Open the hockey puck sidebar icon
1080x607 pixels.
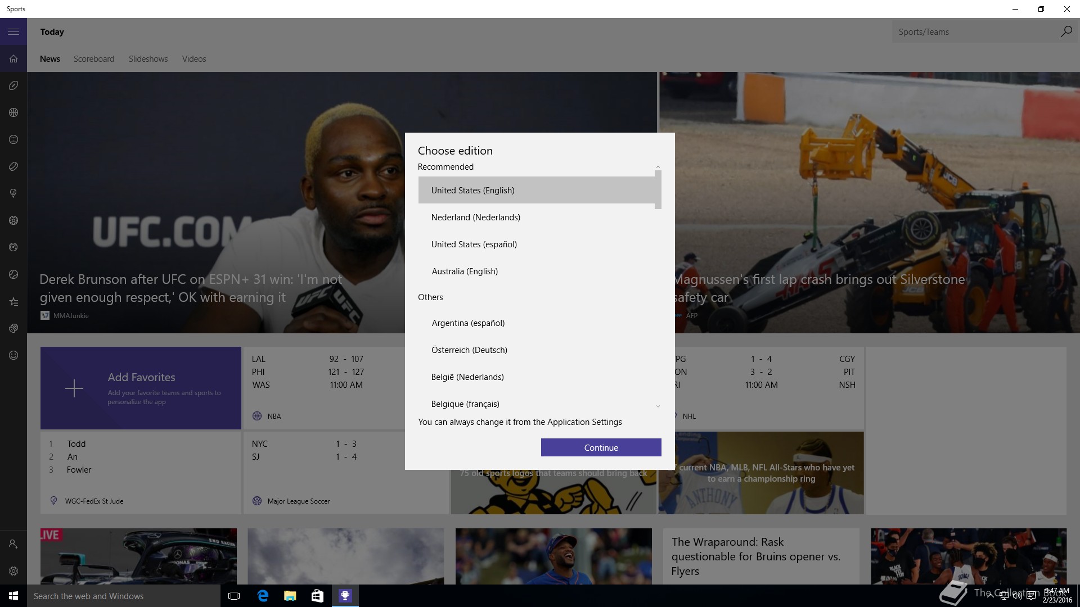13,166
